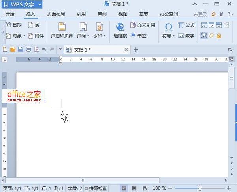The image size is (237, 192).
Task: Insert a formula with 公式
Action: click(186, 25)
